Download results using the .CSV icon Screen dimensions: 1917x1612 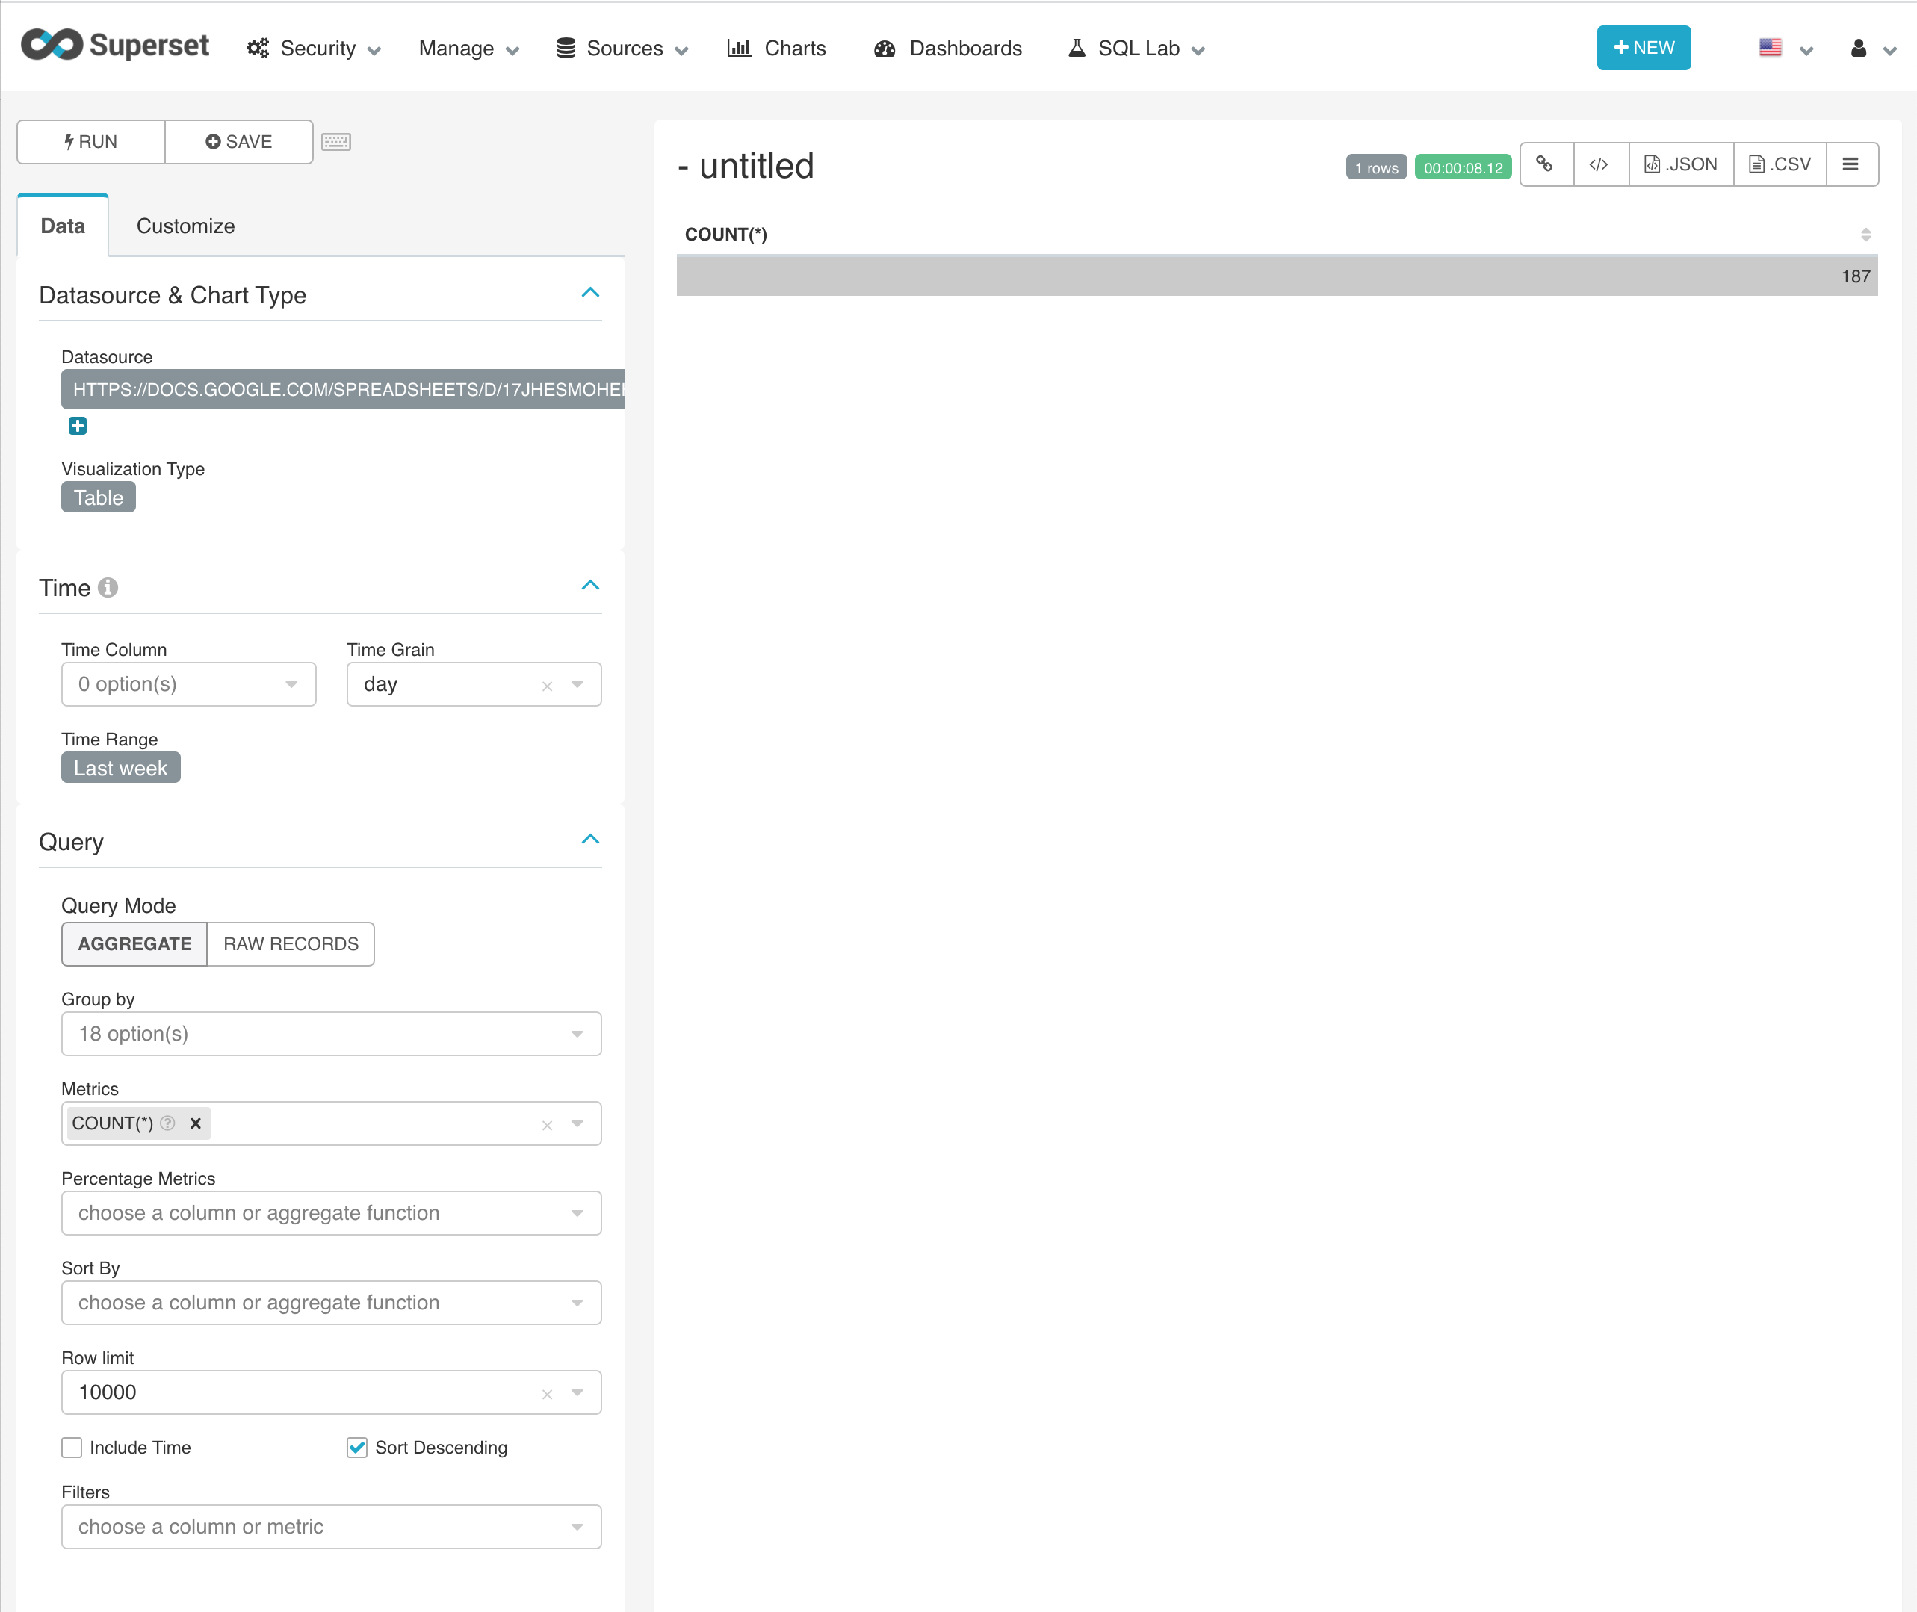[1778, 164]
